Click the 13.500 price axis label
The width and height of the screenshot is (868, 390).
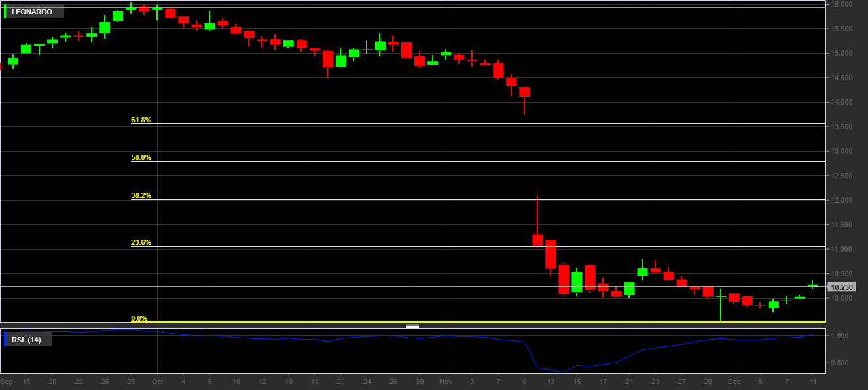click(x=841, y=127)
